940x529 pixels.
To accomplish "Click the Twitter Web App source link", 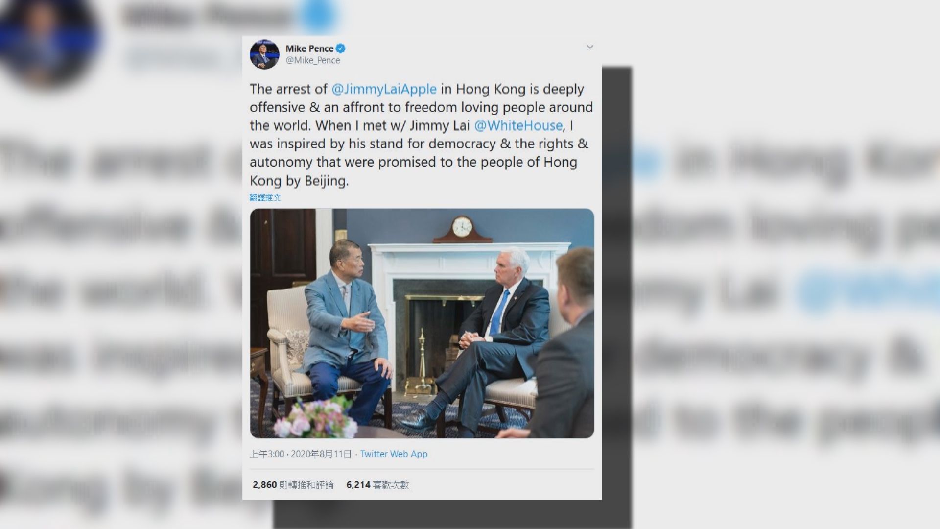I will pos(394,454).
